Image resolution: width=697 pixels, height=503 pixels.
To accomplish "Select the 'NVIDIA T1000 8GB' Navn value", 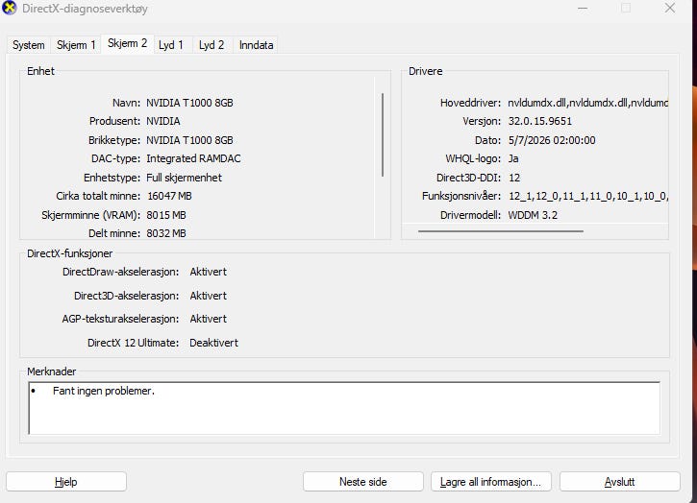I will (189, 103).
